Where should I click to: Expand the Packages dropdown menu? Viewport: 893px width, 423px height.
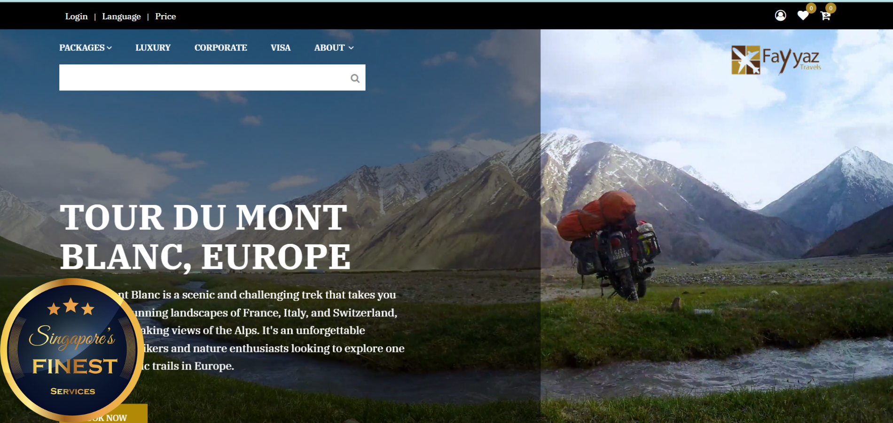[x=86, y=47]
